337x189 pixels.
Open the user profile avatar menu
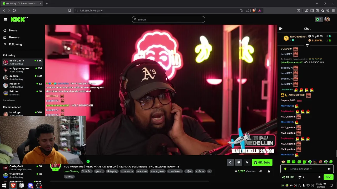tap(327, 19)
